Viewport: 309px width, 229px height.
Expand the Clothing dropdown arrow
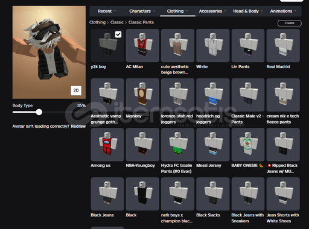[x=186, y=11]
